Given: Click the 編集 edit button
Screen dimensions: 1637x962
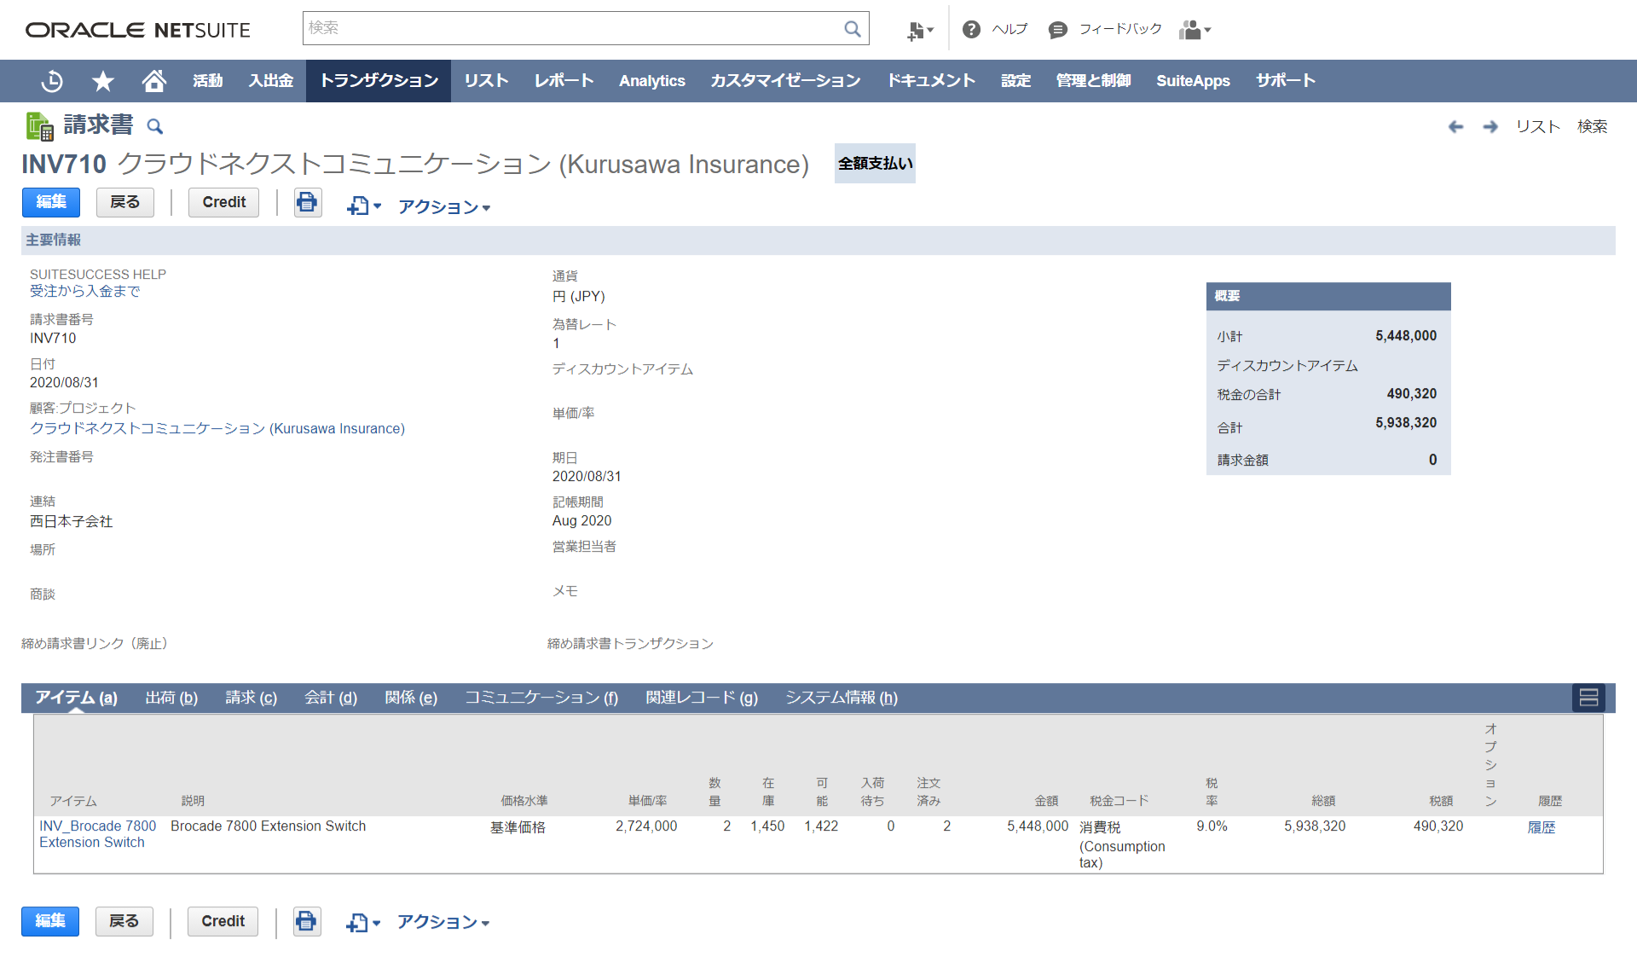Looking at the screenshot, I should [x=50, y=201].
